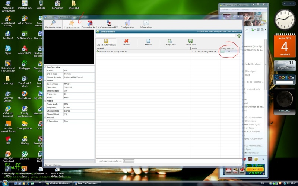Start downloads with Départ Automatique

pyautogui.click(x=106, y=42)
